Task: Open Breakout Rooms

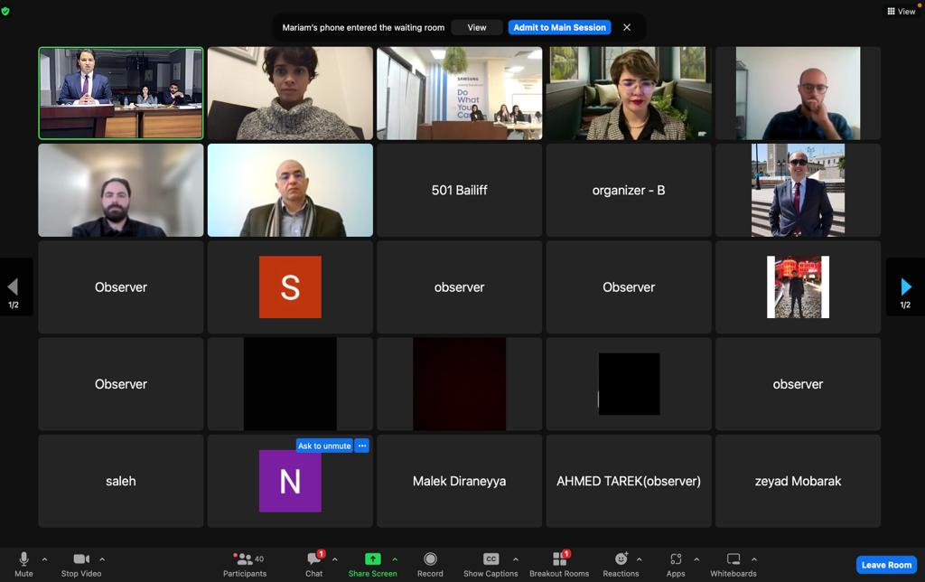Action: pyautogui.click(x=559, y=564)
